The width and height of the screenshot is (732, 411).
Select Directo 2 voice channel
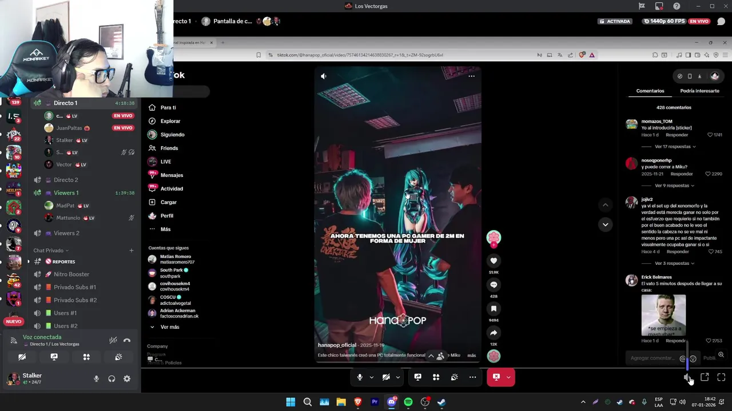tap(84, 180)
